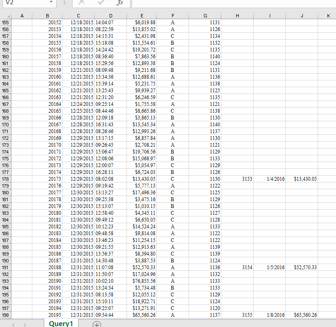The height and width of the screenshot is (327, 336).
Task: Click the Enter checkmark formula bar icon
Action: [101, 3]
